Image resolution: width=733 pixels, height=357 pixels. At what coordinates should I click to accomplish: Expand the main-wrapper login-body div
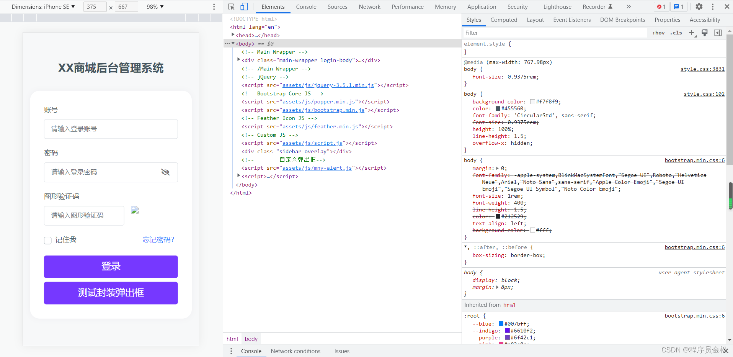coord(239,60)
